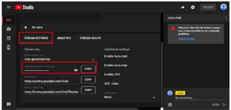Select the Stream icon in the sidebar
This screenshot has width=231, height=110.
9,20
